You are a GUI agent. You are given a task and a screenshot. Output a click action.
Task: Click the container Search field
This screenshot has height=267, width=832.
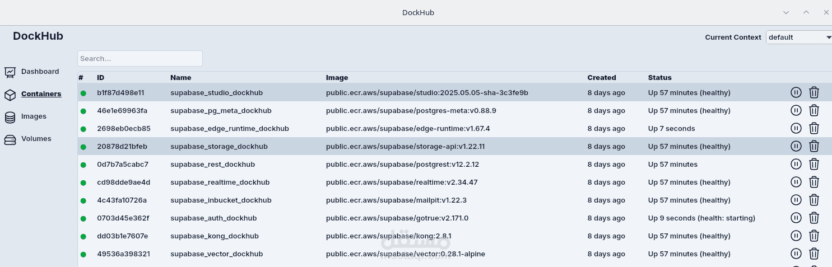(140, 58)
